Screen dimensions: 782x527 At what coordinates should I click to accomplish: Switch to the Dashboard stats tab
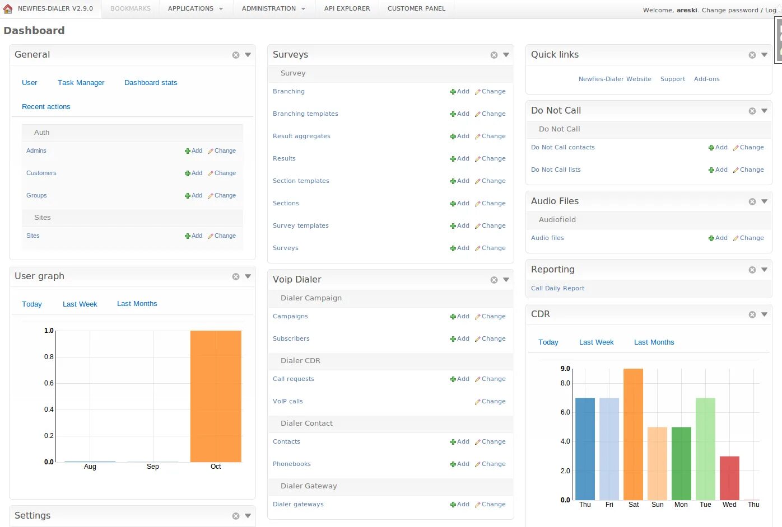coord(151,83)
